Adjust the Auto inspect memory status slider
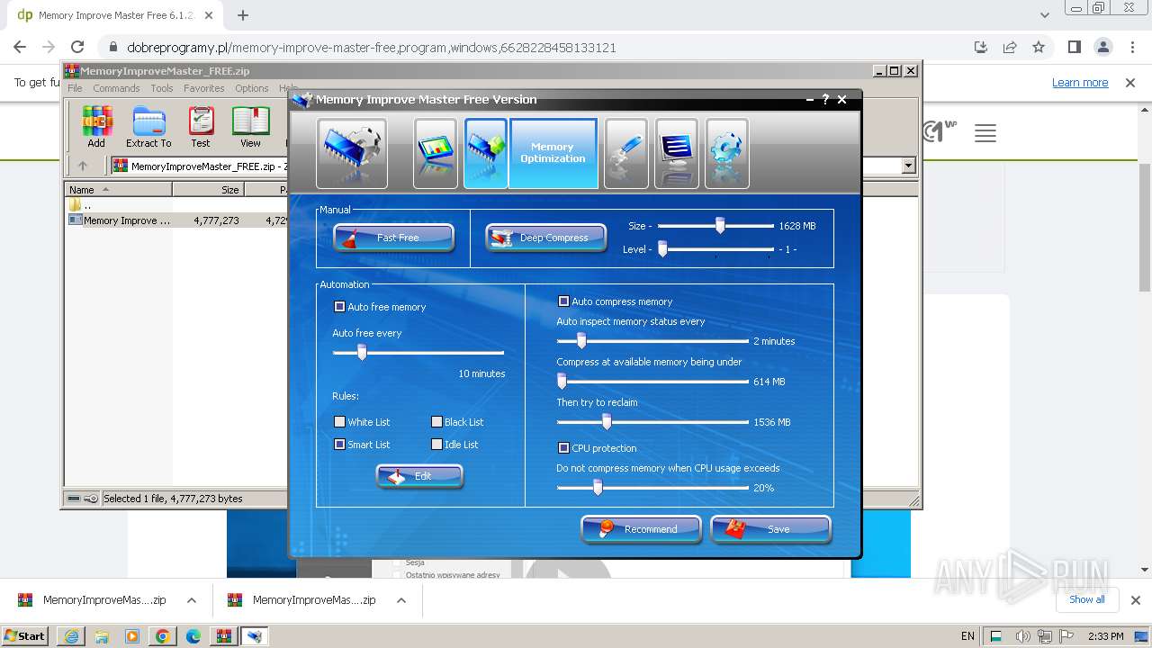 581,340
